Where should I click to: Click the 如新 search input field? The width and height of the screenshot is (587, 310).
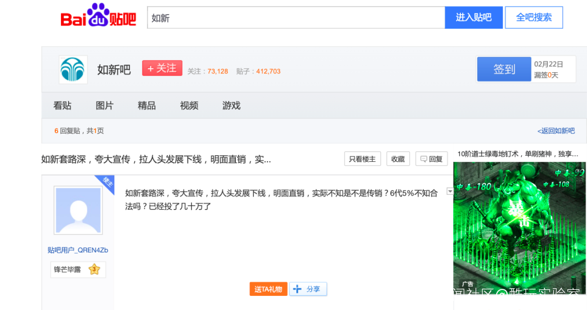[x=296, y=17]
